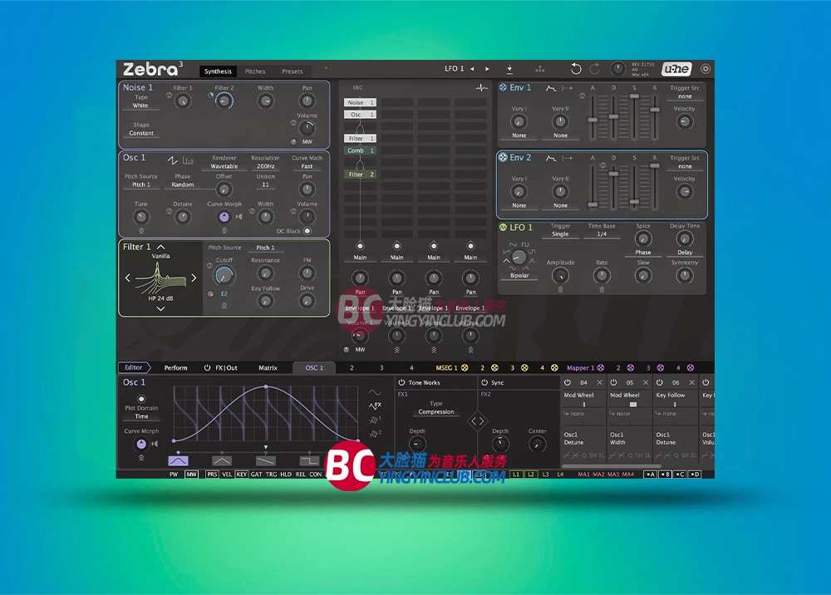Click the Editor button
Screen dimensions: 831x595
coord(133,367)
